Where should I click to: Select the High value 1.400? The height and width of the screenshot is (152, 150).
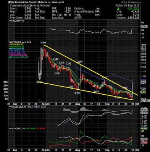click(28, 12)
